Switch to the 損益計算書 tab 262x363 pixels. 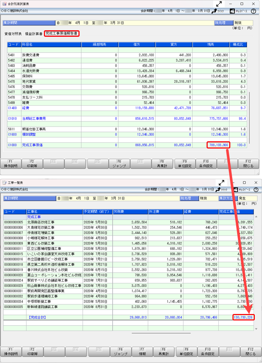point(34,34)
